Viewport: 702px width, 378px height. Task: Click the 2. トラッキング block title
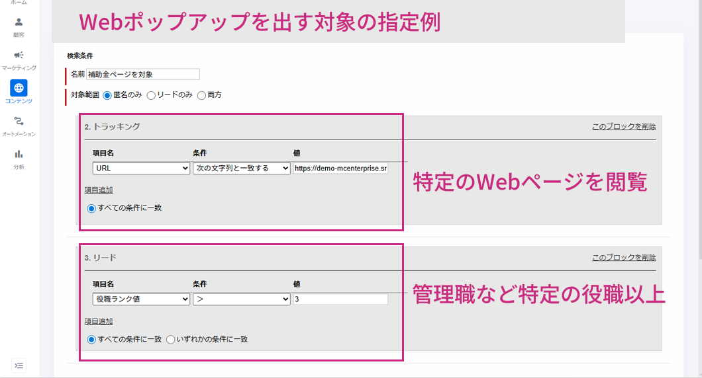point(112,126)
